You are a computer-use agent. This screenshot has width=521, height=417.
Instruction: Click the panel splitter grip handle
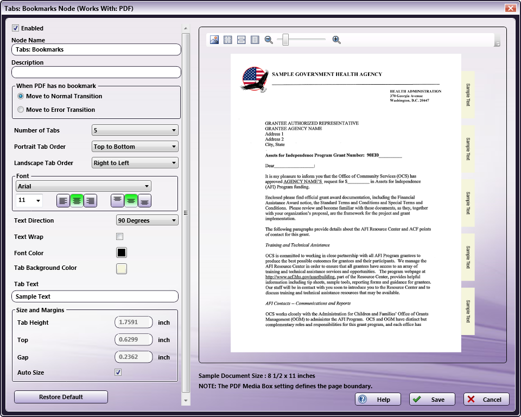186,213
